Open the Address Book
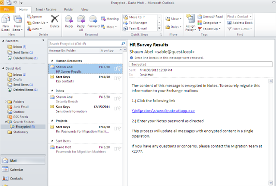 pyautogui.click(x=240, y=23)
